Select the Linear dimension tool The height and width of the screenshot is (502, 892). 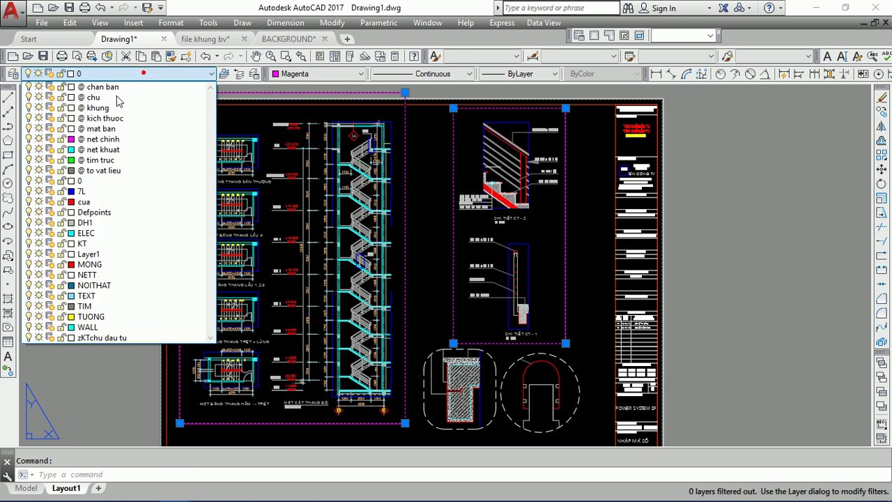coord(656,73)
